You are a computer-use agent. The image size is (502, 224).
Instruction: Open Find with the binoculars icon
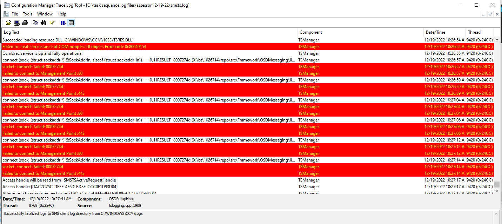(43, 22)
